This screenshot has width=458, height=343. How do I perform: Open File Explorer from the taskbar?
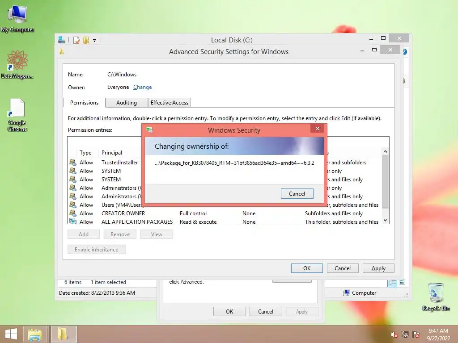click(x=35, y=334)
